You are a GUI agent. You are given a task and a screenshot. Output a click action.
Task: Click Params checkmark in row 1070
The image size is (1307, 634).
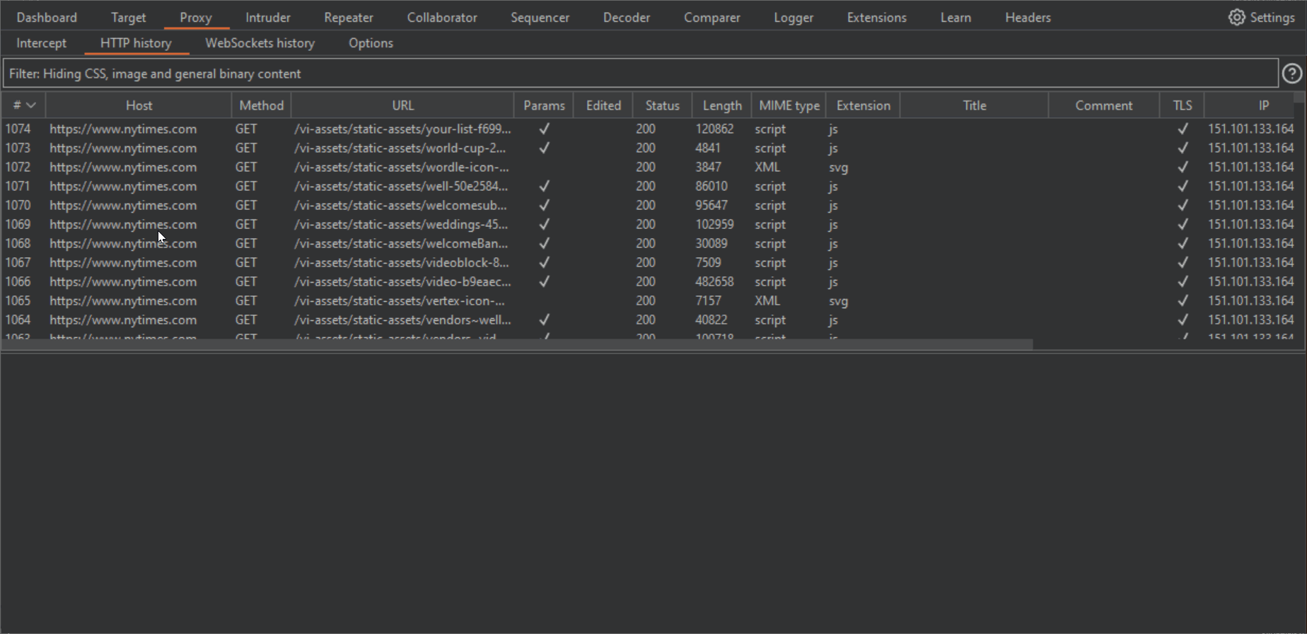pyautogui.click(x=544, y=205)
